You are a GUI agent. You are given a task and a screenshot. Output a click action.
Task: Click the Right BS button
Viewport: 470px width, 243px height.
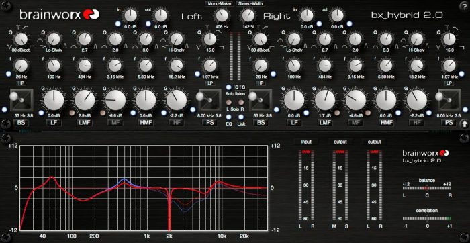pyautogui.click(x=261, y=122)
